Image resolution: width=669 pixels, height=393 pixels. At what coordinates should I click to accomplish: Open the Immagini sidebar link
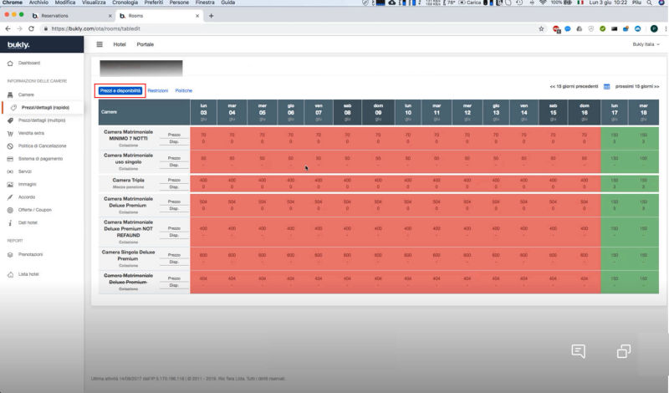click(x=28, y=184)
